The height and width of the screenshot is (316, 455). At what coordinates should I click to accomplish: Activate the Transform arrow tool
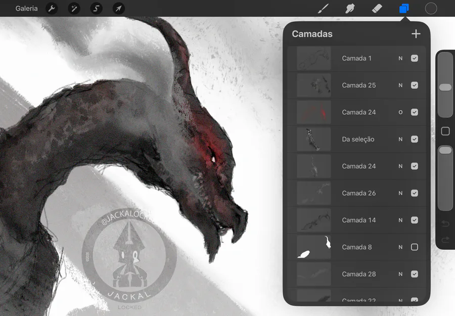[x=119, y=9]
